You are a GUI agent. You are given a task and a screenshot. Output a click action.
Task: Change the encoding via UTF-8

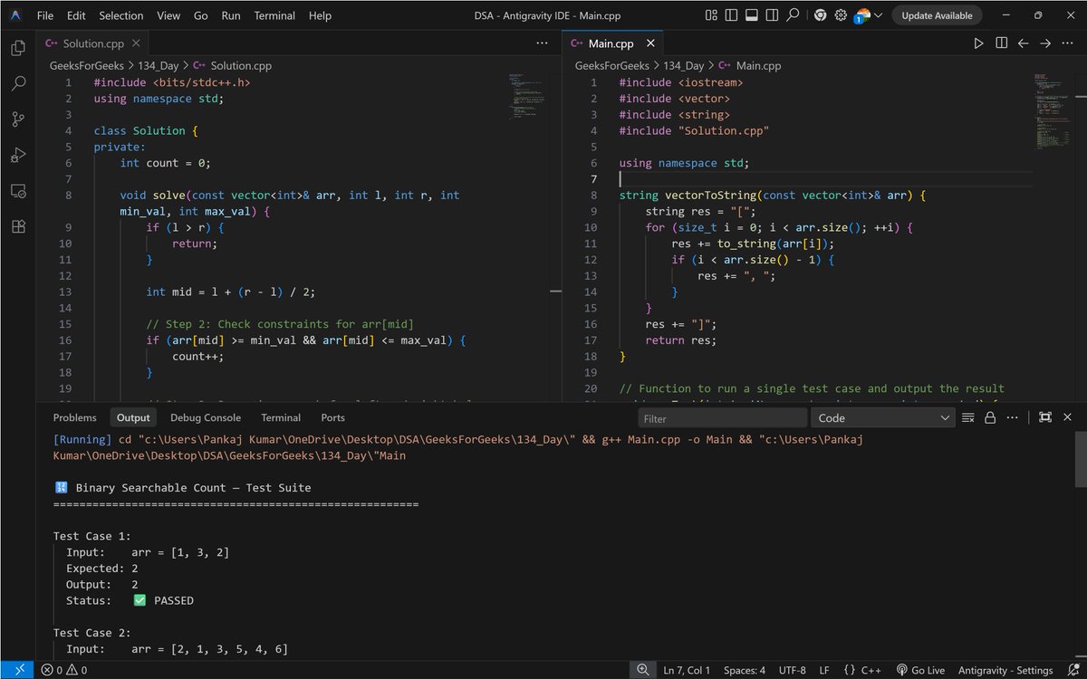click(791, 670)
